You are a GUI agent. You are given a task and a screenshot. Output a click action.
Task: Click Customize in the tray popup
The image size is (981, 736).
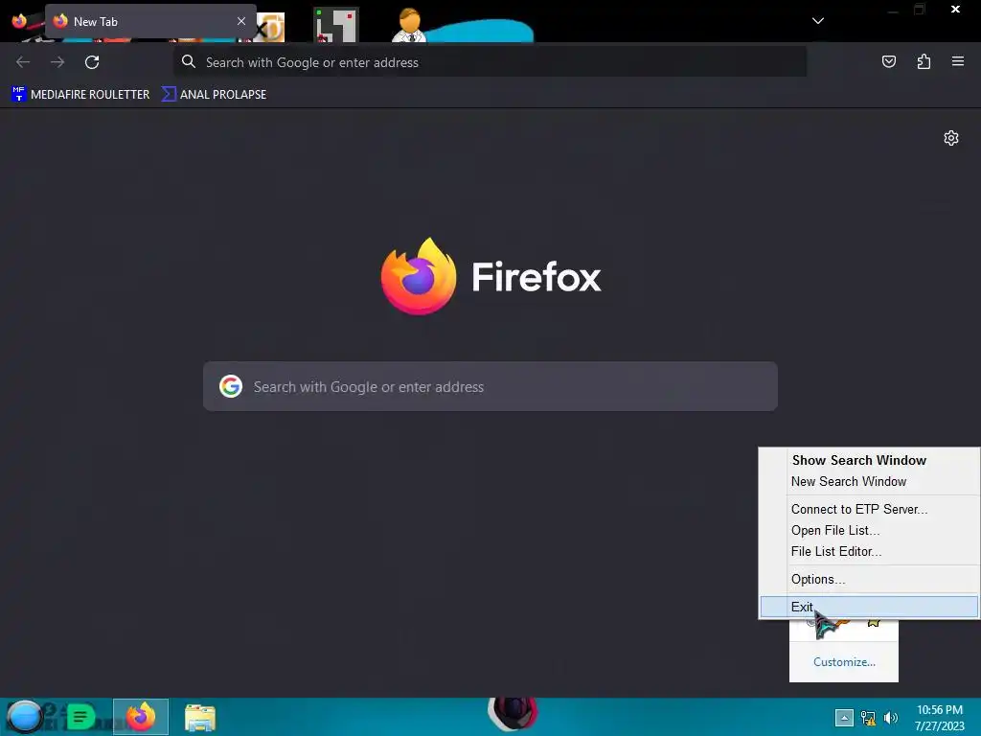click(x=844, y=661)
